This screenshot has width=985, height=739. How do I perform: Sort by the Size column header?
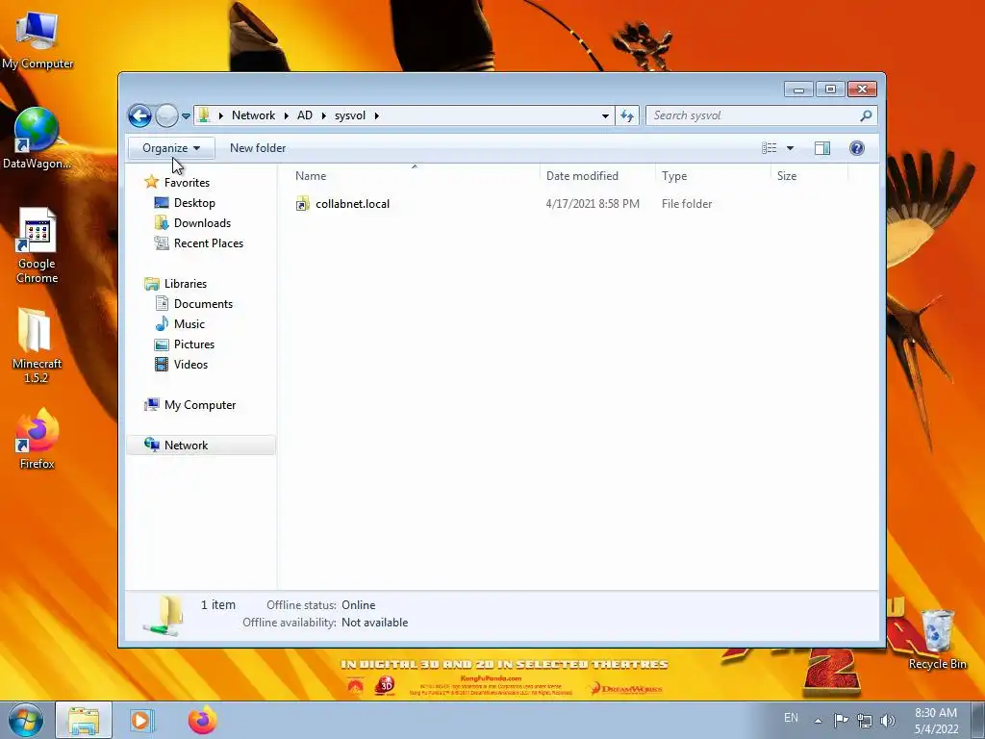[x=809, y=176]
